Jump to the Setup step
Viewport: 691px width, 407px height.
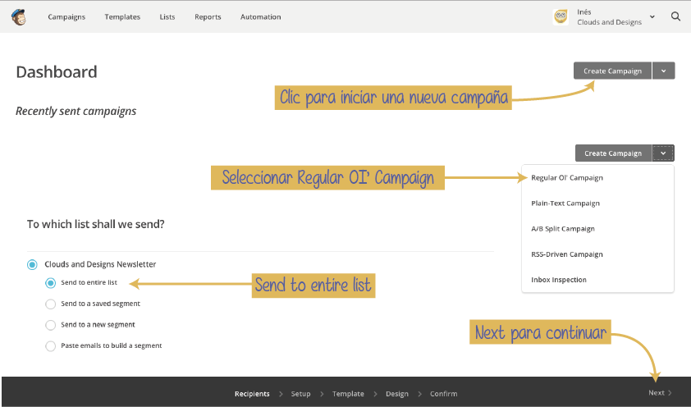point(300,394)
